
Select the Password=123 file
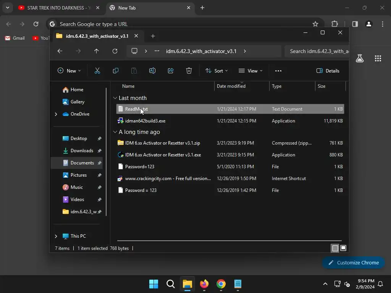click(x=230, y=167)
